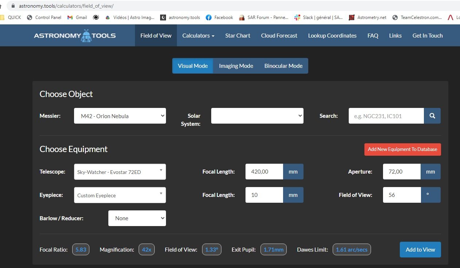Open the Solar System dropdown
Image resolution: width=460 pixels, height=268 pixels.
coord(257,116)
